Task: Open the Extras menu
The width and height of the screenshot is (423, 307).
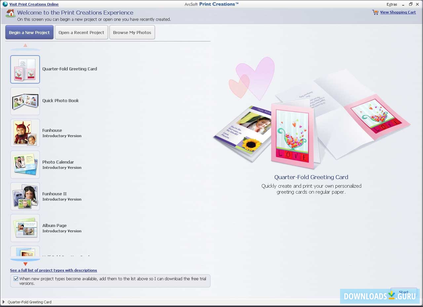Action: pos(392,4)
